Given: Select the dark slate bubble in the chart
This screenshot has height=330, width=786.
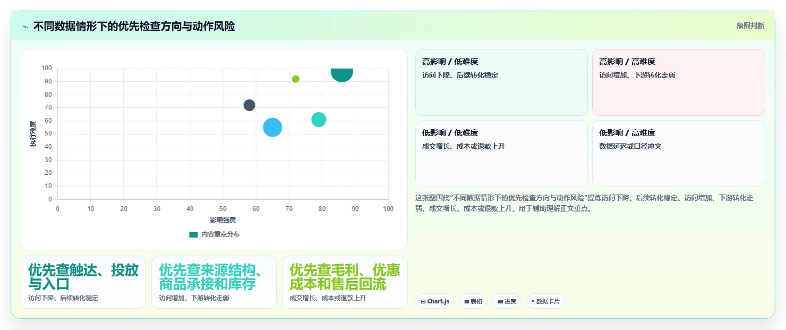Looking at the screenshot, I should click(x=250, y=105).
